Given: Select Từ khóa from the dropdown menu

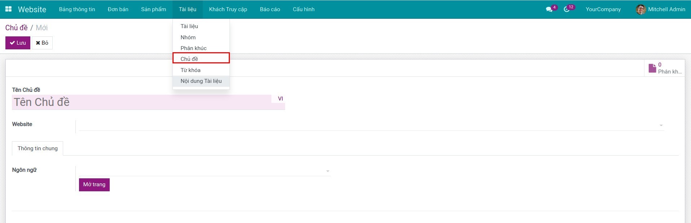Looking at the screenshot, I should point(191,70).
